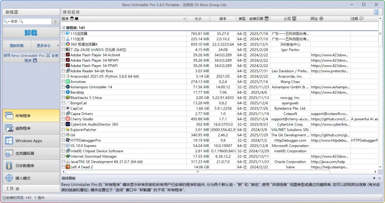
Task: Click the calendar icon in 安装日期 column header
Action: coord(267,19)
